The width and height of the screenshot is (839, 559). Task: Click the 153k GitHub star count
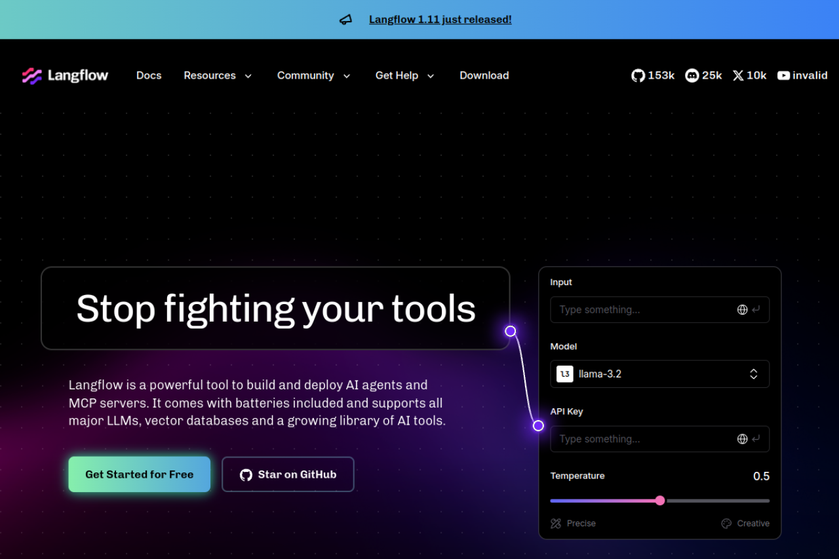point(661,75)
